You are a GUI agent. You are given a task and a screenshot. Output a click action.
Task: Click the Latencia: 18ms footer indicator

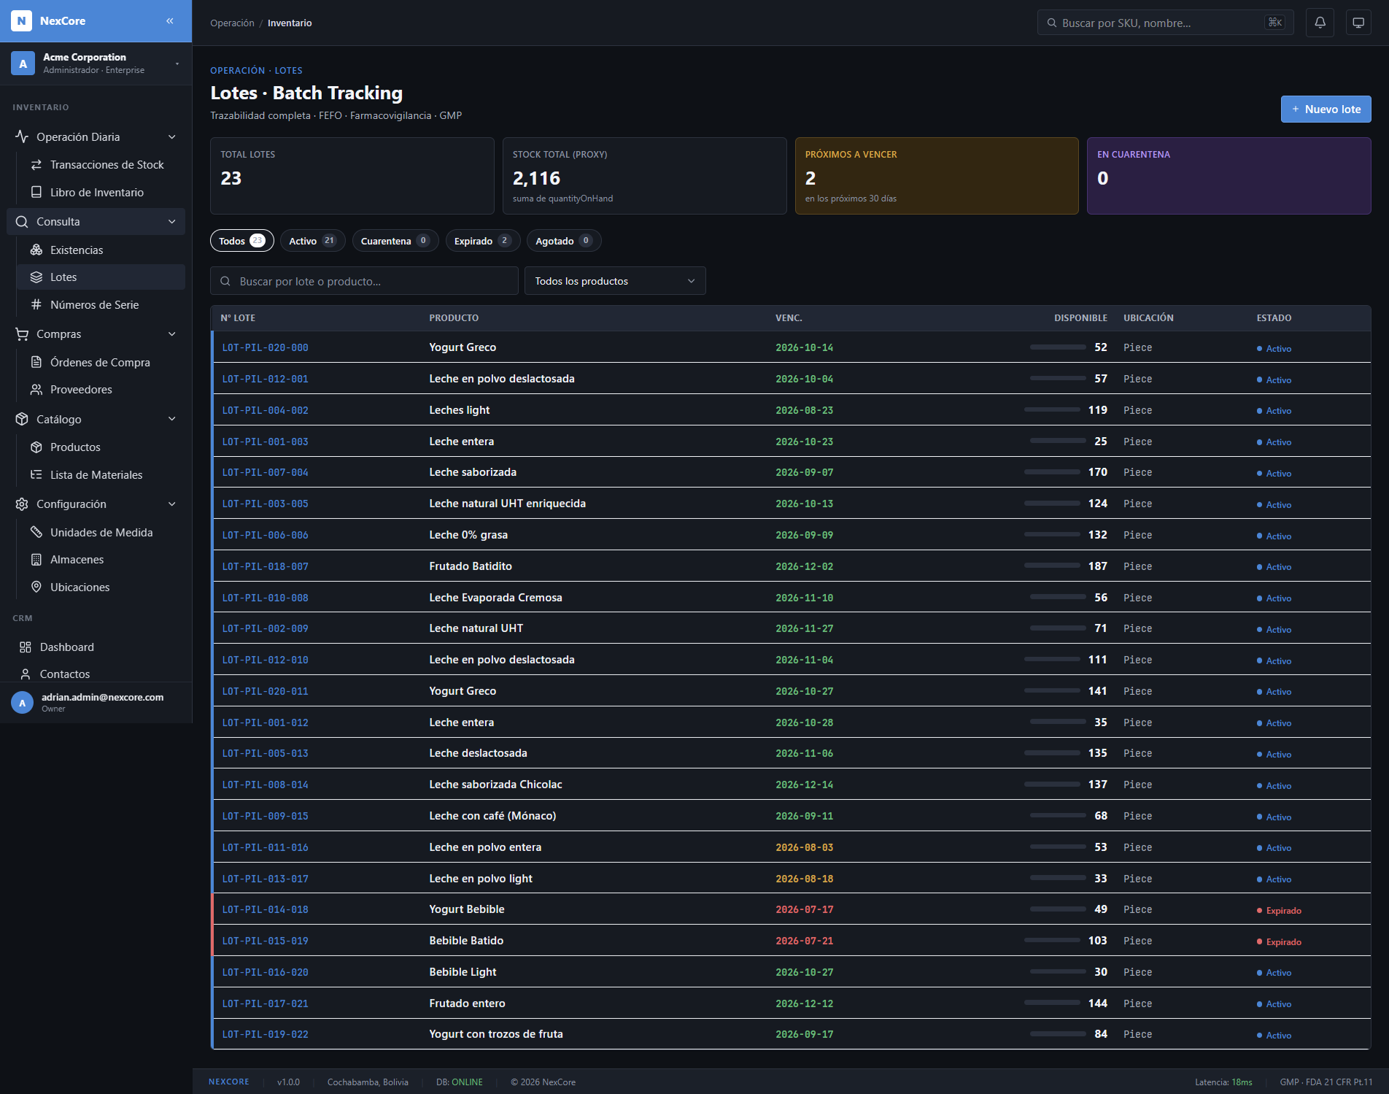coord(1223,1082)
